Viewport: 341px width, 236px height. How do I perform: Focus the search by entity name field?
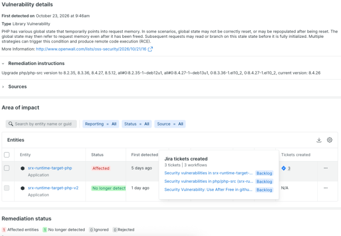click(41, 124)
